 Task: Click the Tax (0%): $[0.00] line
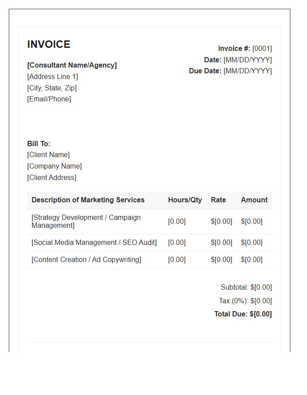point(245,301)
